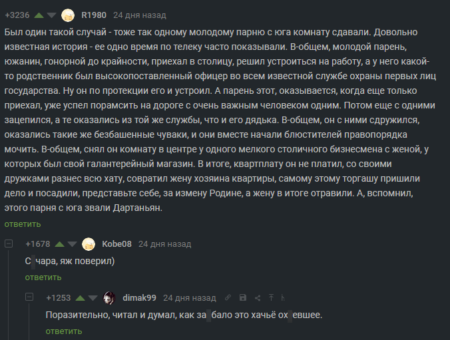The width and height of the screenshot is (450, 340).
Task: Collapse the dimak99 comment branch
Action: point(30,297)
